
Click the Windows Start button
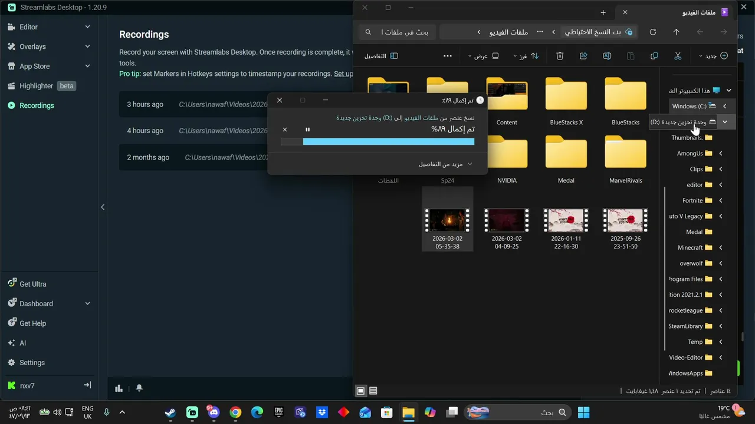584,412
